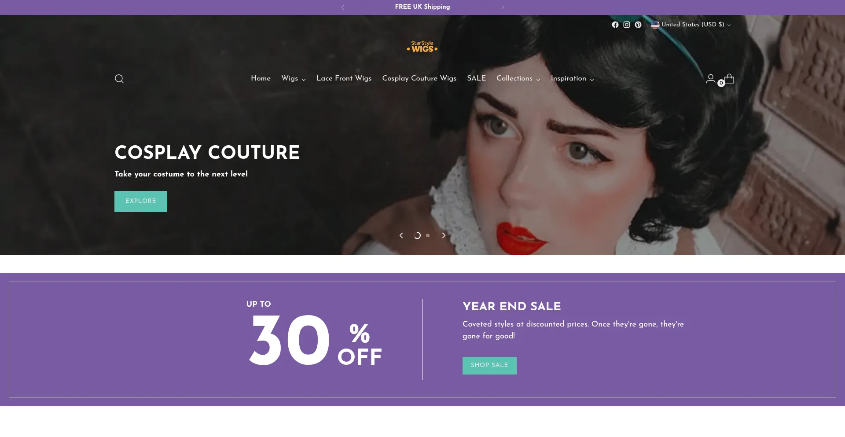Show previous announcement bar message
The width and height of the screenshot is (845, 437).
click(x=343, y=7)
